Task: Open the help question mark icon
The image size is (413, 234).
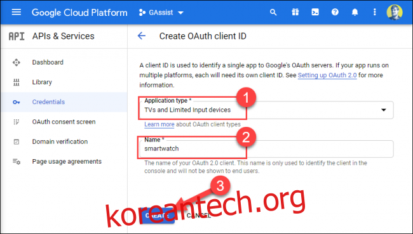Action: point(335,12)
